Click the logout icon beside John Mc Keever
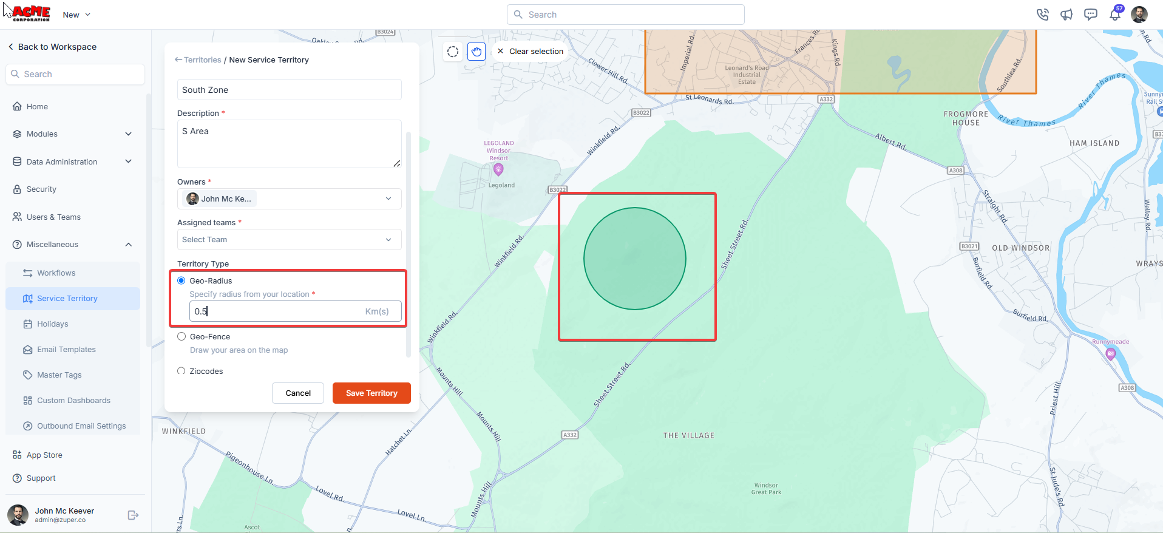Image resolution: width=1163 pixels, height=533 pixels. click(x=134, y=515)
